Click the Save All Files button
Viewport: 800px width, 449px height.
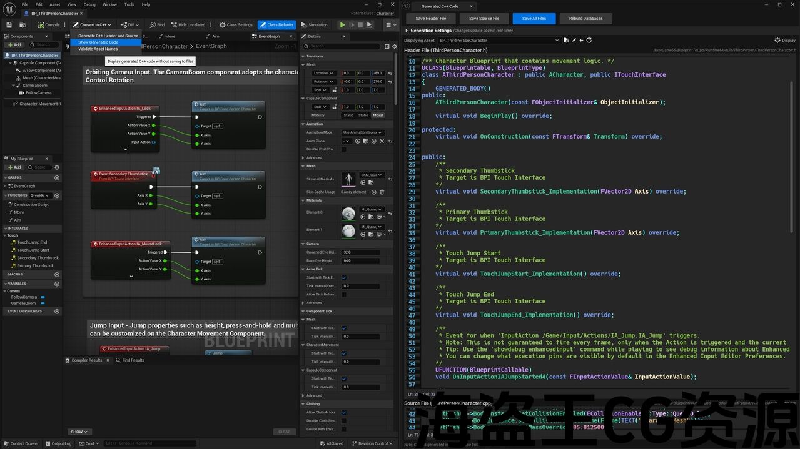click(x=534, y=19)
